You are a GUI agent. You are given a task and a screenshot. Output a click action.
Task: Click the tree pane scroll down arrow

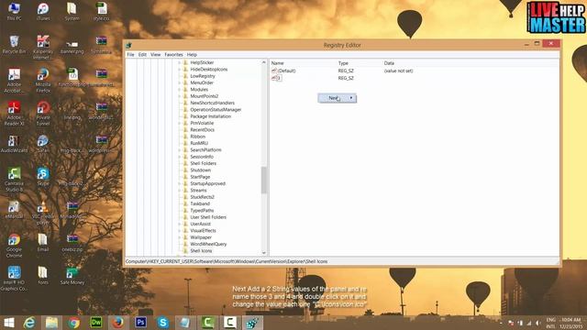pyautogui.click(x=264, y=253)
